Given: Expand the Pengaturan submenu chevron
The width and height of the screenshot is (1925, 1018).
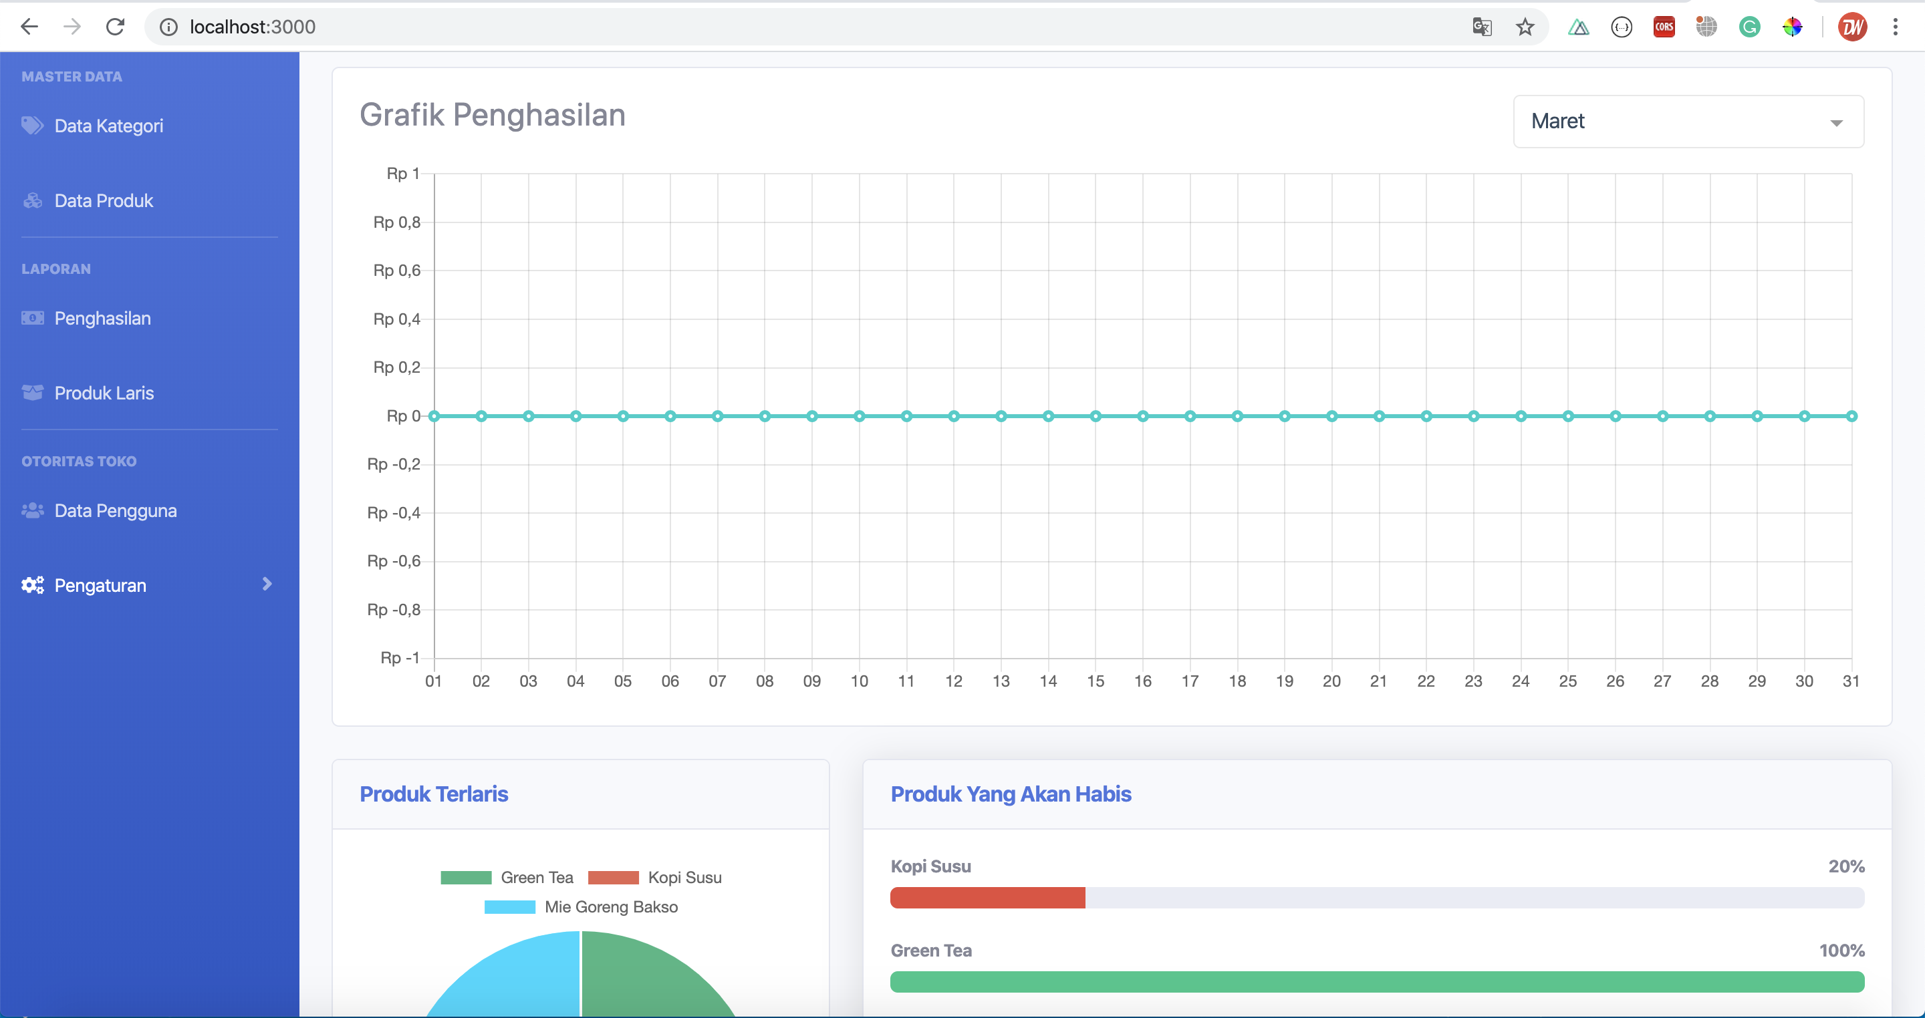Looking at the screenshot, I should point(267,584).
